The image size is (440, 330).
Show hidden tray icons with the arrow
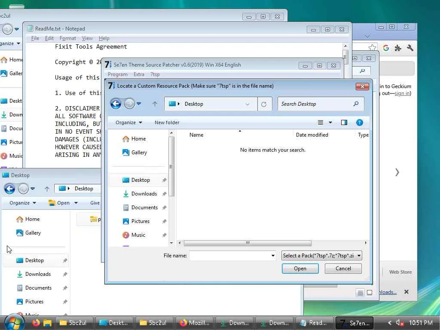(x=389, y=323)
